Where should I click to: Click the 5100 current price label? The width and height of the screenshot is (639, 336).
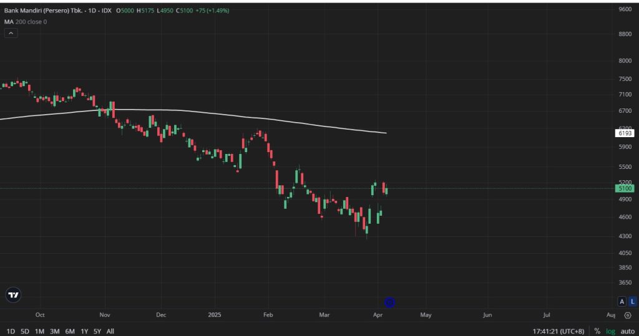pos(625,188)
